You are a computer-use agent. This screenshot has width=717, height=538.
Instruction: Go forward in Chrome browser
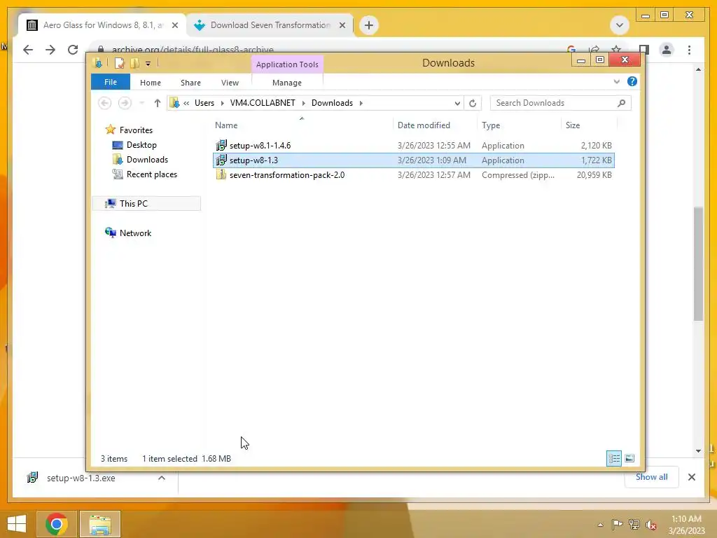point(50,50)
